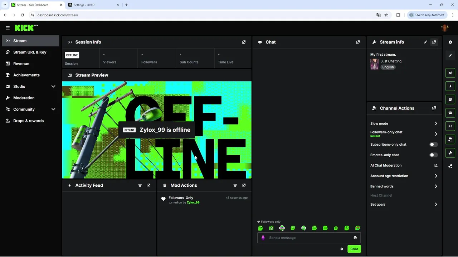Click the English language tag
This screenshot has width=458, height=257.
coord(388,67)
